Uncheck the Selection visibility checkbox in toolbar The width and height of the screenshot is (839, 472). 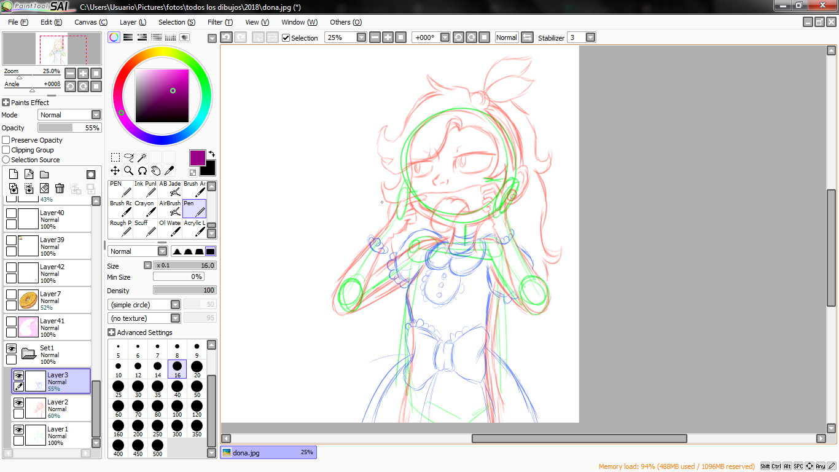tap(286, 37)
